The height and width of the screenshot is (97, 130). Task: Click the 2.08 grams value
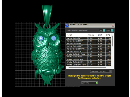(x=90, y=38)
